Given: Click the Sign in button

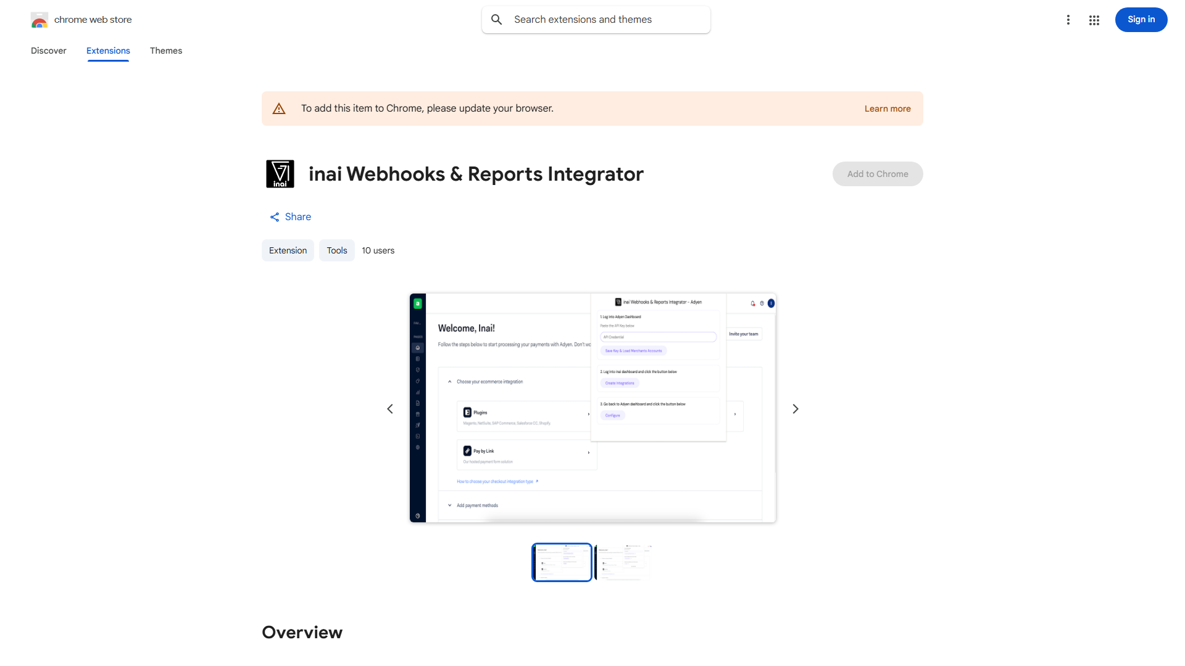Looking at the screenshot, I should [x=1141, y=20].
